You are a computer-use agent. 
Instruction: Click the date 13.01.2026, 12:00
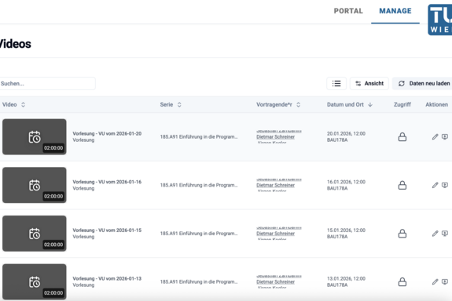pyautogui.click(x=346, y=278)
